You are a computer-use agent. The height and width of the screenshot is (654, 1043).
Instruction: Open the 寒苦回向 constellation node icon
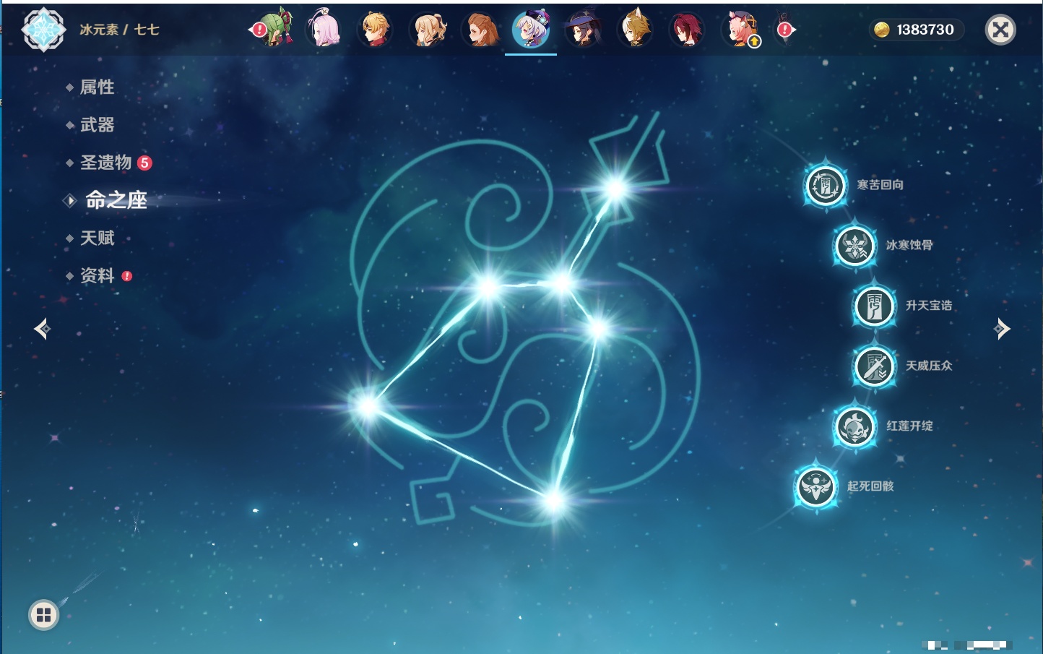825,186
